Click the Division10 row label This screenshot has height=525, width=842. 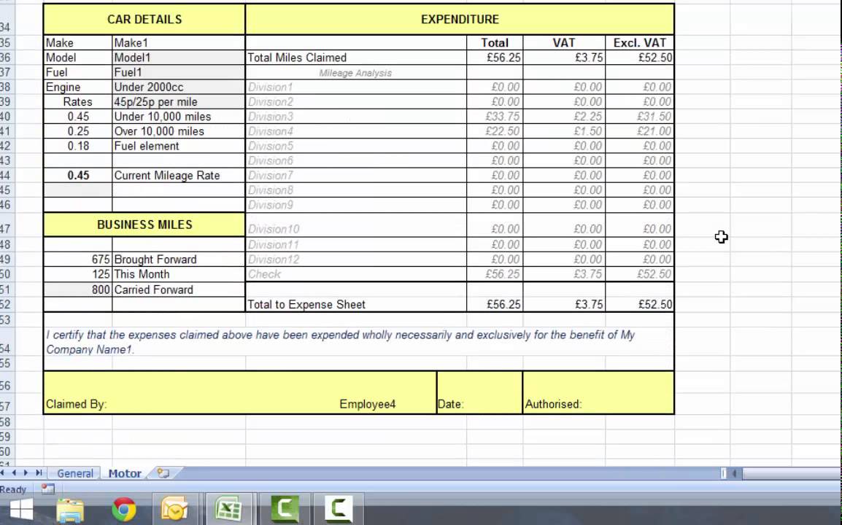point(274,229)
